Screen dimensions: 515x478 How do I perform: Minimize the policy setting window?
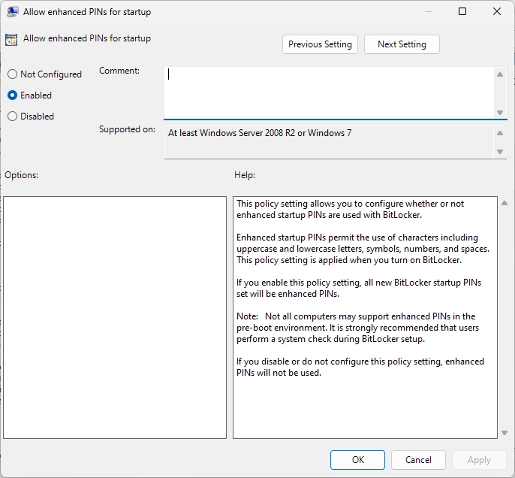click(428, 11)
